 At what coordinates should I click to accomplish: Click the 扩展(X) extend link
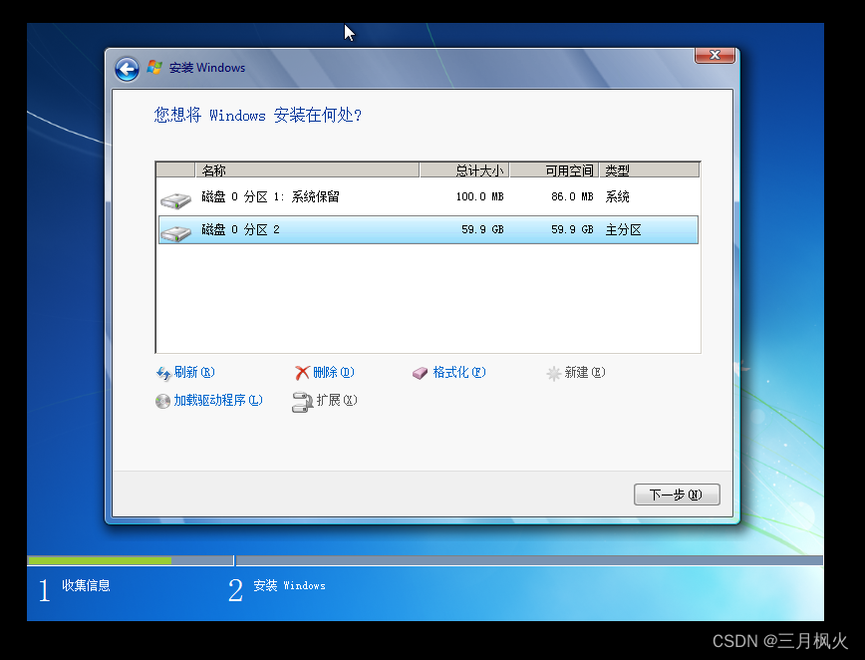pyautogui.click(x=337, y=400)
